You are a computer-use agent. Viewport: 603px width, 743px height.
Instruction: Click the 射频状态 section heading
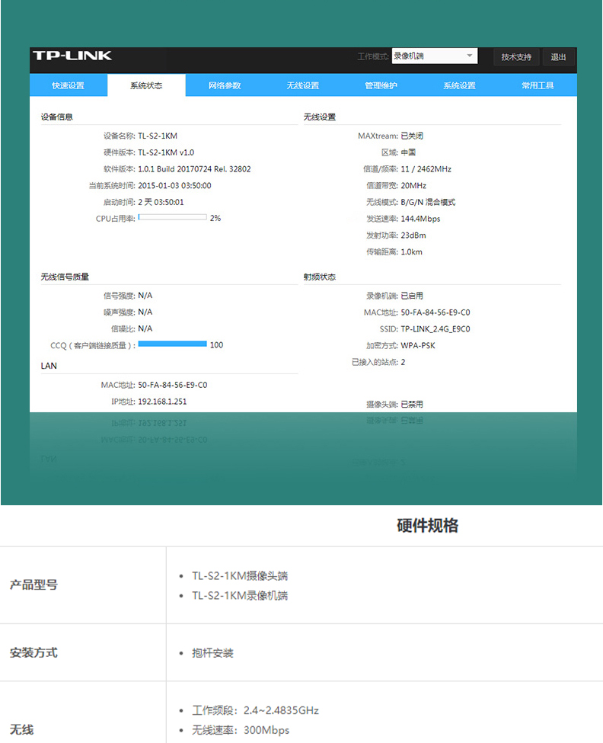pyautogui.click(x=320, y=277)
